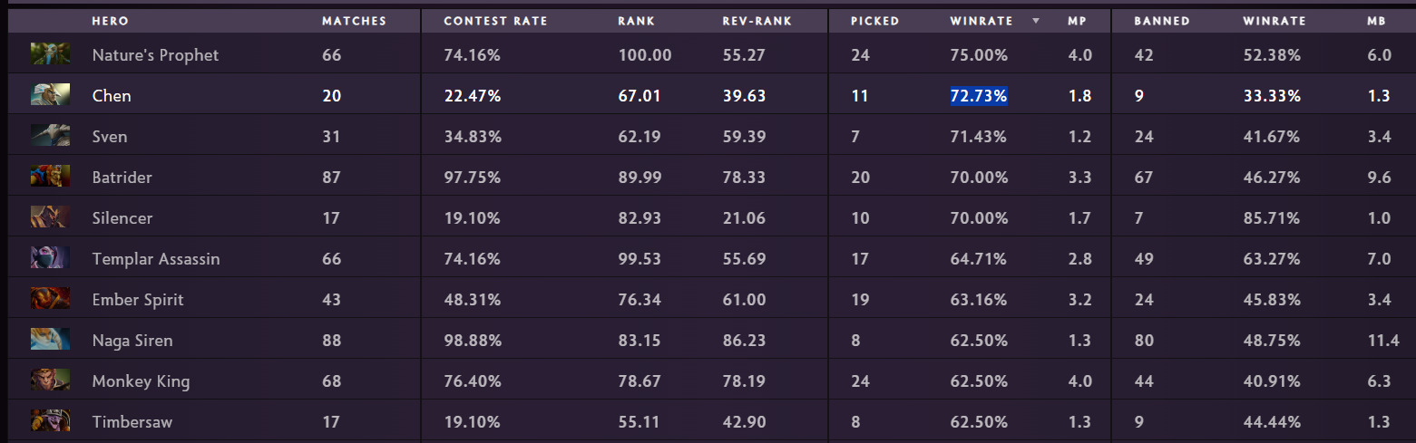Select the Templar Assassin portrait icon
This screenshot has height=443, width=1416.
[x=50, y=258]
